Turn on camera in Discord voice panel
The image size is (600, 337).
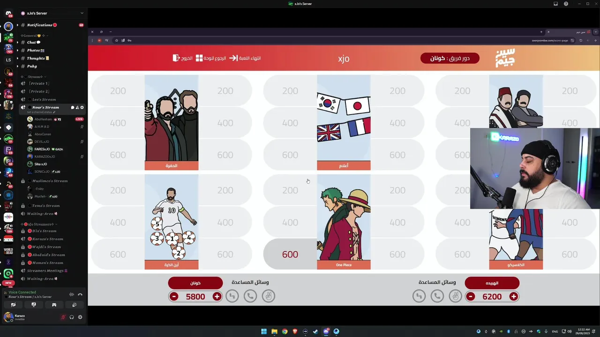[x=13, y=305]
